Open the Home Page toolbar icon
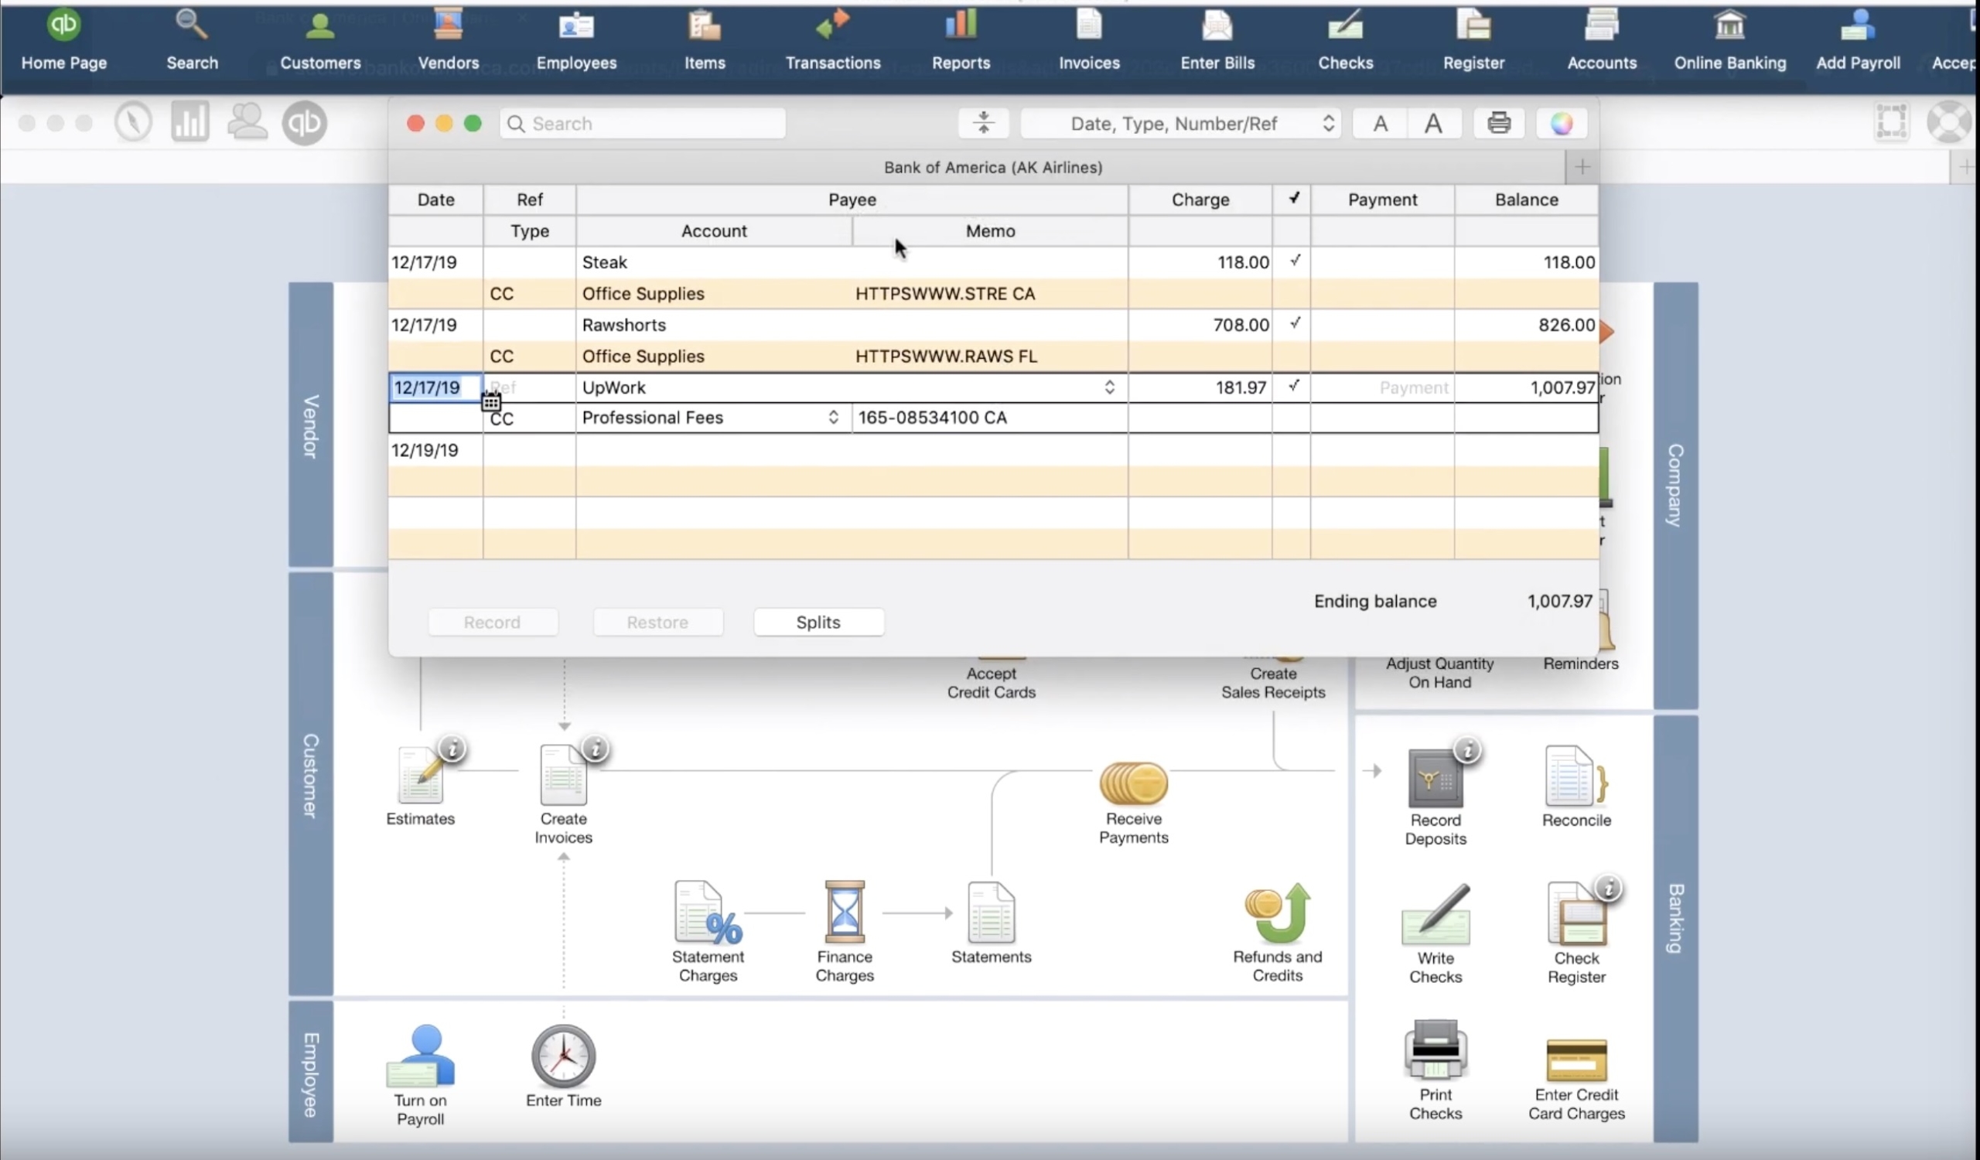1980x1160 pixels. (x=63, y=41)
